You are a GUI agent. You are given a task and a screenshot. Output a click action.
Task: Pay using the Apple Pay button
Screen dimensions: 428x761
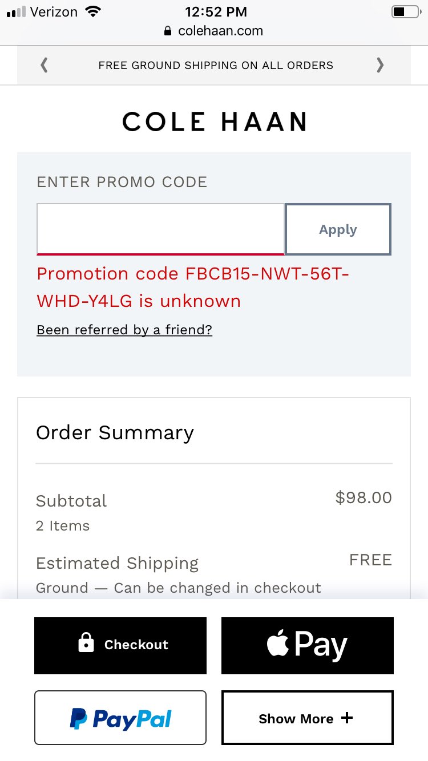pos(308,646)
